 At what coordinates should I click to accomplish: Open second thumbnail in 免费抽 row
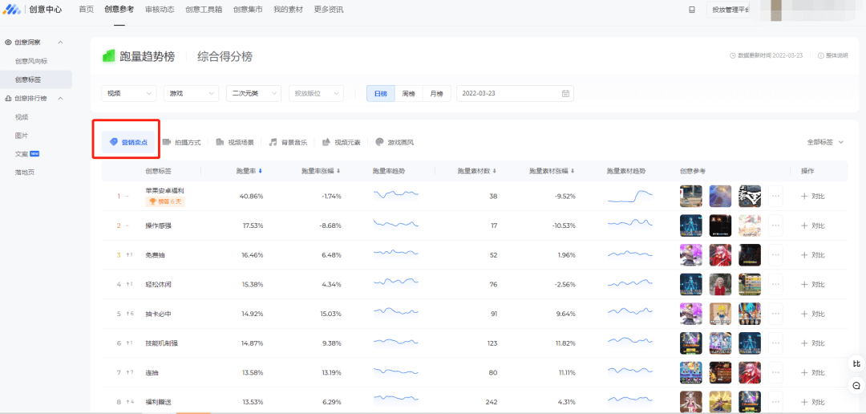[x=720, y=255]
